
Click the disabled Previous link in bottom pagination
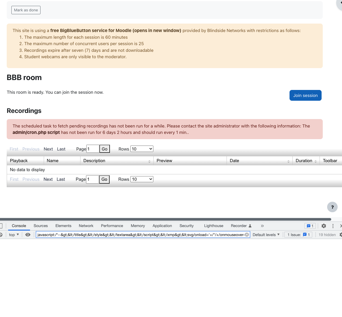point(31,179)
